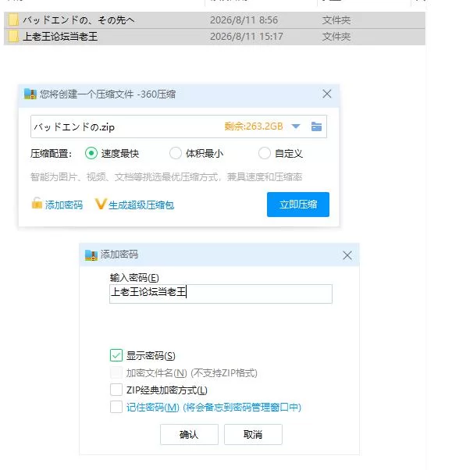Click the 文件夹 type cell of バッドエンドの、その先へ
Image resolution: width=452 pixels, height=470 pixels.
(x=336, y=20)
